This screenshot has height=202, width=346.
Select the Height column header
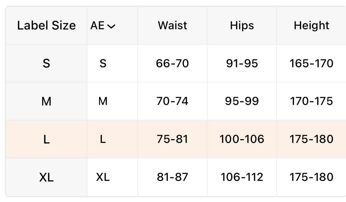(311, 25)
